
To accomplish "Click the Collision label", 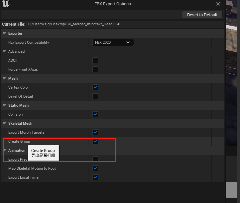I will pyautogui.click(x=16, y=114).
